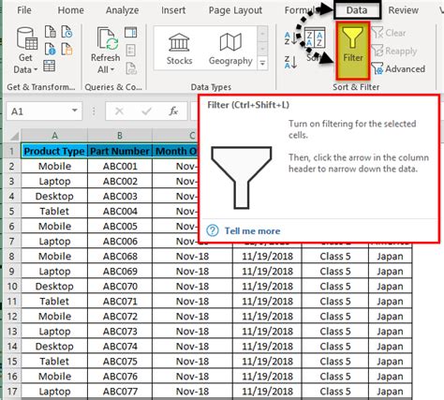This screenshot has width=444, height=400.
Task: Click the Mobile cell in row 16
Action: [54, 377]
